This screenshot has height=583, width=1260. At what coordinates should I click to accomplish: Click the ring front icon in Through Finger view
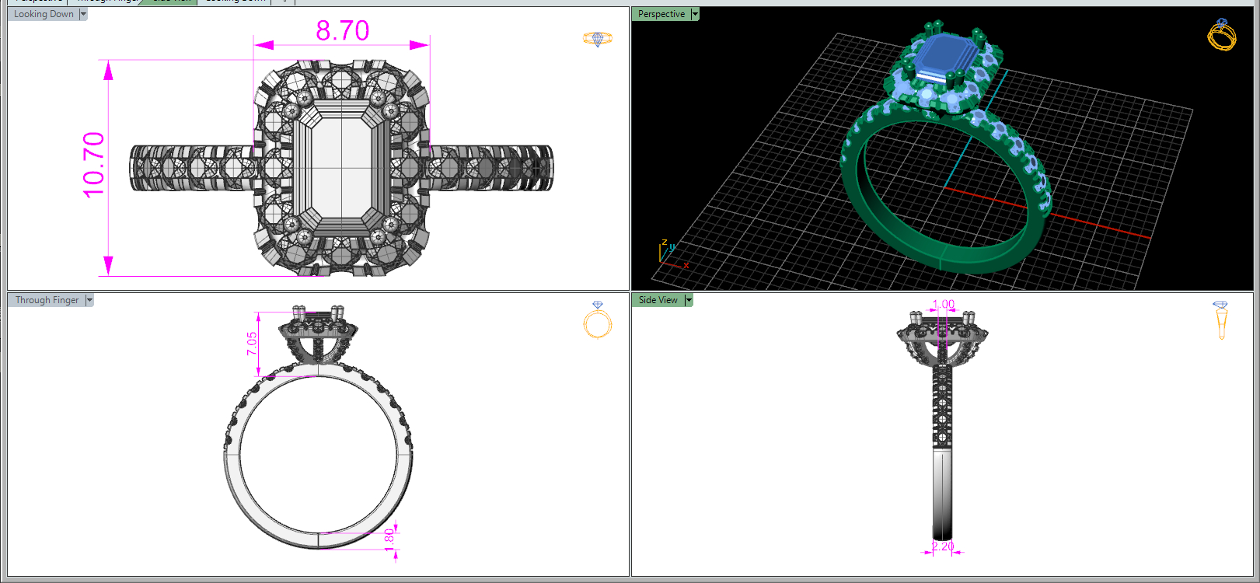pyautogui.click(x=598, y=320)
